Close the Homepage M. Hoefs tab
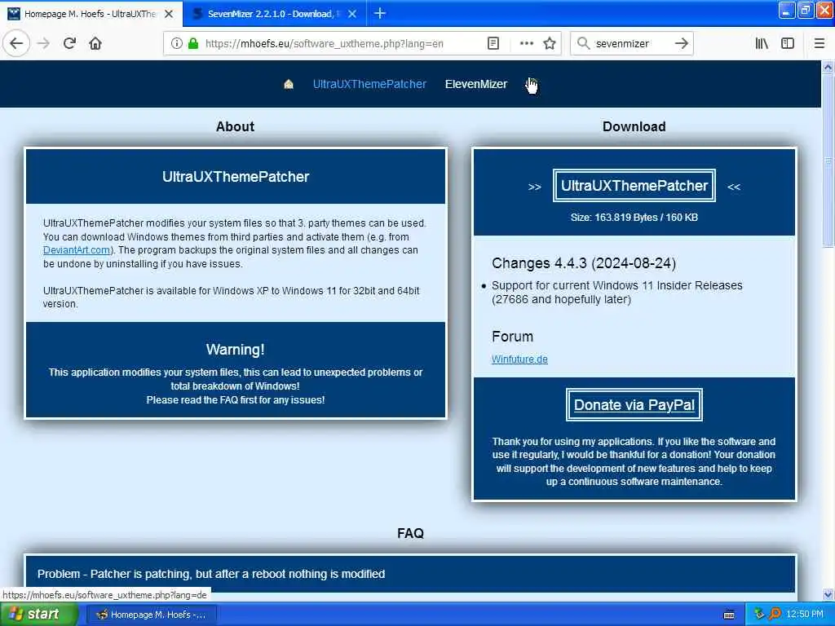The image size is (835, 626). coord(169,14)
